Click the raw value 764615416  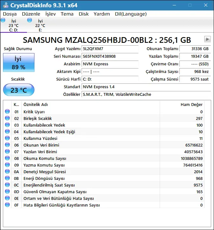pyautogui.click(x=193, y=165)
